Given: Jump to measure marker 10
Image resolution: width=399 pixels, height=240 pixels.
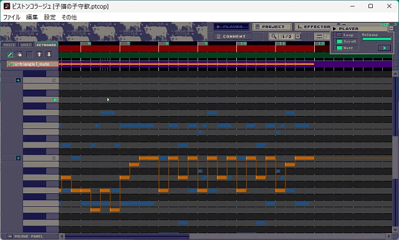Looking at the screenshot, I should [243, 44].
